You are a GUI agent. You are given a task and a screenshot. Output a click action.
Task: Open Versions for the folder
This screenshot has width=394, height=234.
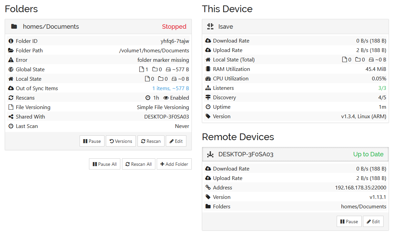[121, 141]
